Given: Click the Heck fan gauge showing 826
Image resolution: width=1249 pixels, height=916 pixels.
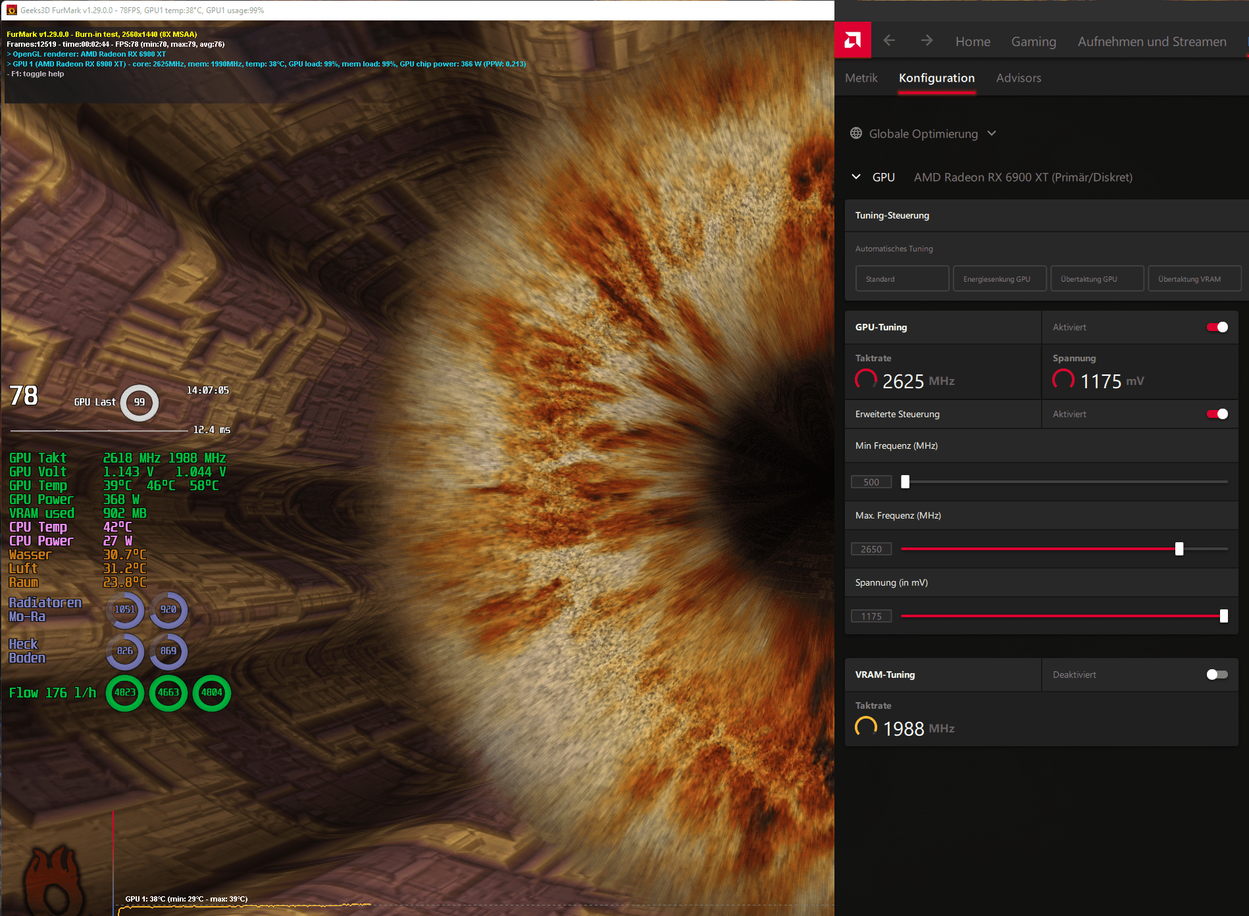Looking at the screenshot, I should click(x=125, y=651).
